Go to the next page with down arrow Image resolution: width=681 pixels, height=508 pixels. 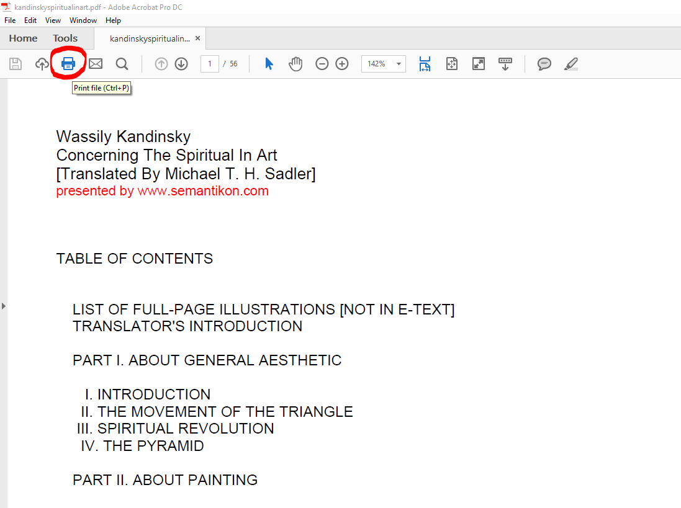point(181,64)
